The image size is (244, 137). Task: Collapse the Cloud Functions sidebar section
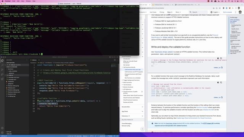click(x=142, y=57)
